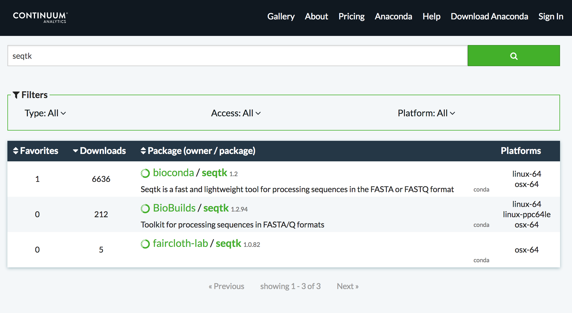The width and height of the screenshot is (572, 313).
Task: Click the linux-64 text in BioBuilds row
Action: pos(527,204)
